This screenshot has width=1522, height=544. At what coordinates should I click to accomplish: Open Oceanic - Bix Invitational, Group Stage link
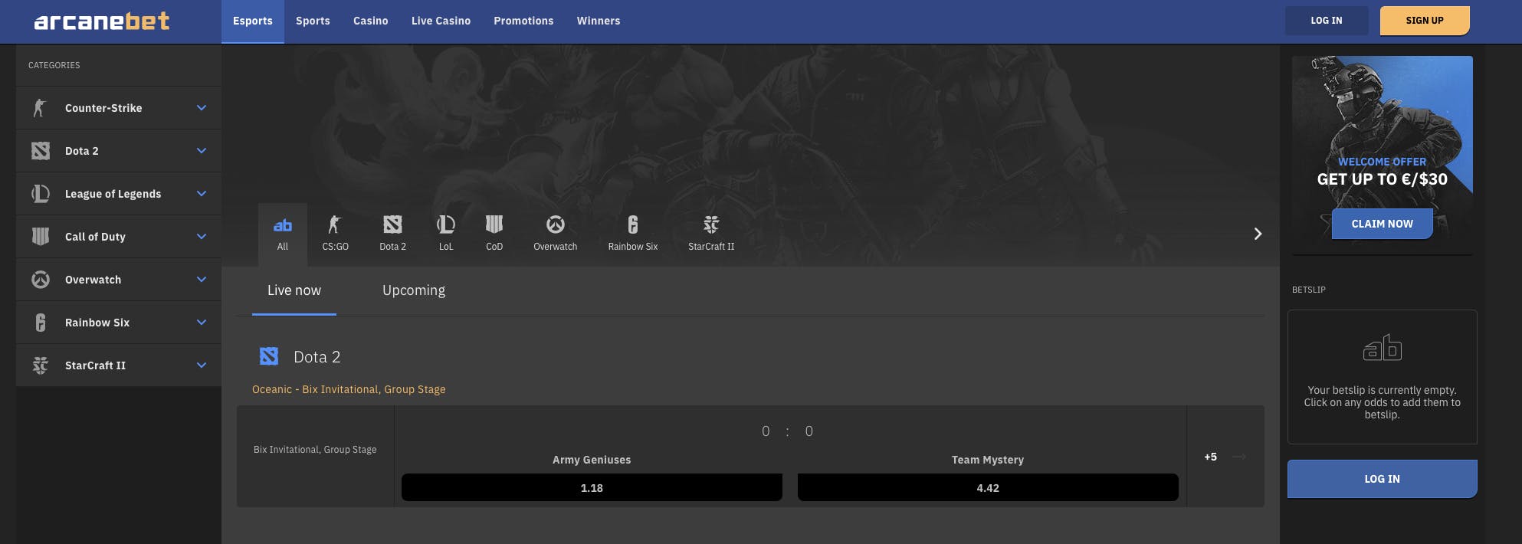[x=349, y=389]
